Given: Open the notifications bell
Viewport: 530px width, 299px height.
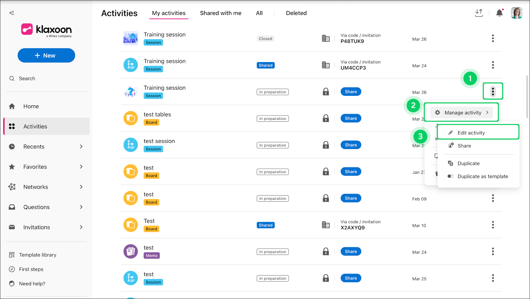Looking at the screenshot, I should (499, 13).
